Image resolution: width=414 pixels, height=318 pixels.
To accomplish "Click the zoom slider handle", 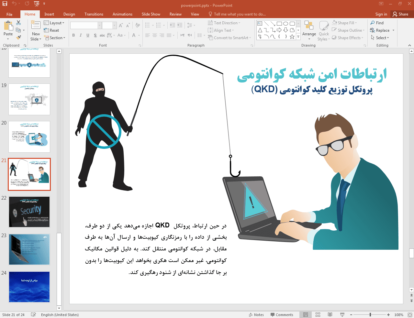I will pyautogui.click(x=370, y=315).
